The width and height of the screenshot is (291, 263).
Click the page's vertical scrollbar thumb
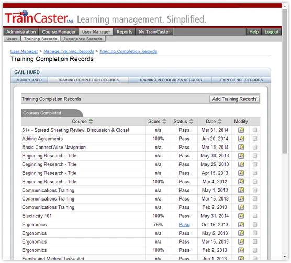285,81
